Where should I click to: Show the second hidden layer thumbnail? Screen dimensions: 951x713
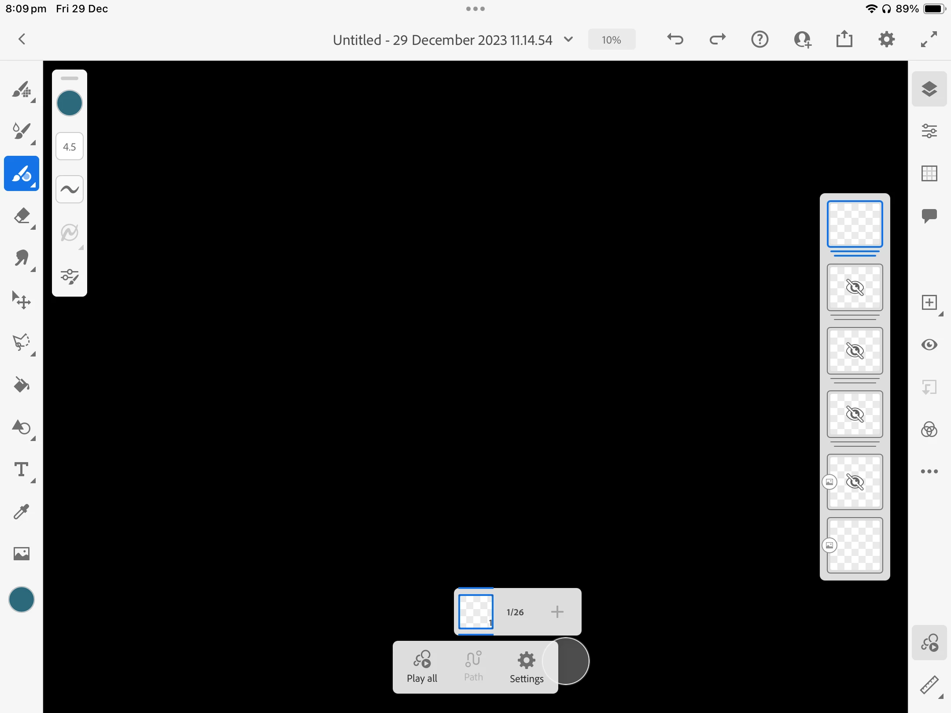pyautogui.click(x=855, y=351)
